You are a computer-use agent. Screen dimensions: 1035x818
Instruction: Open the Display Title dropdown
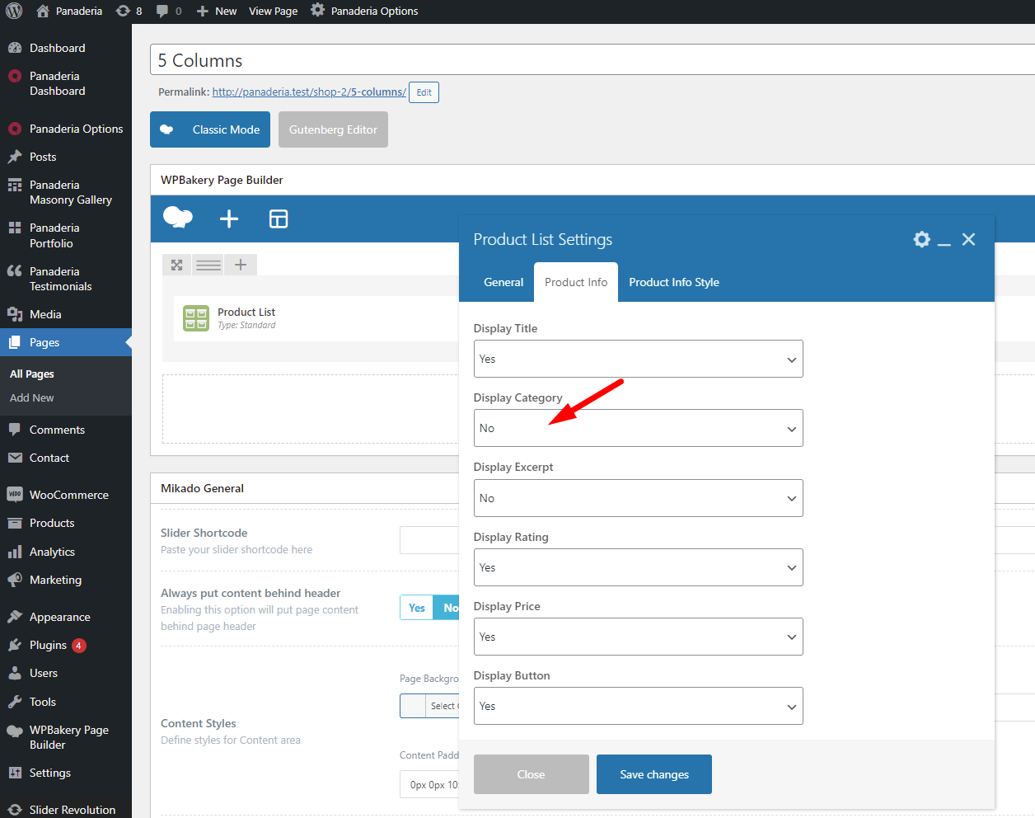coord(638,359)
